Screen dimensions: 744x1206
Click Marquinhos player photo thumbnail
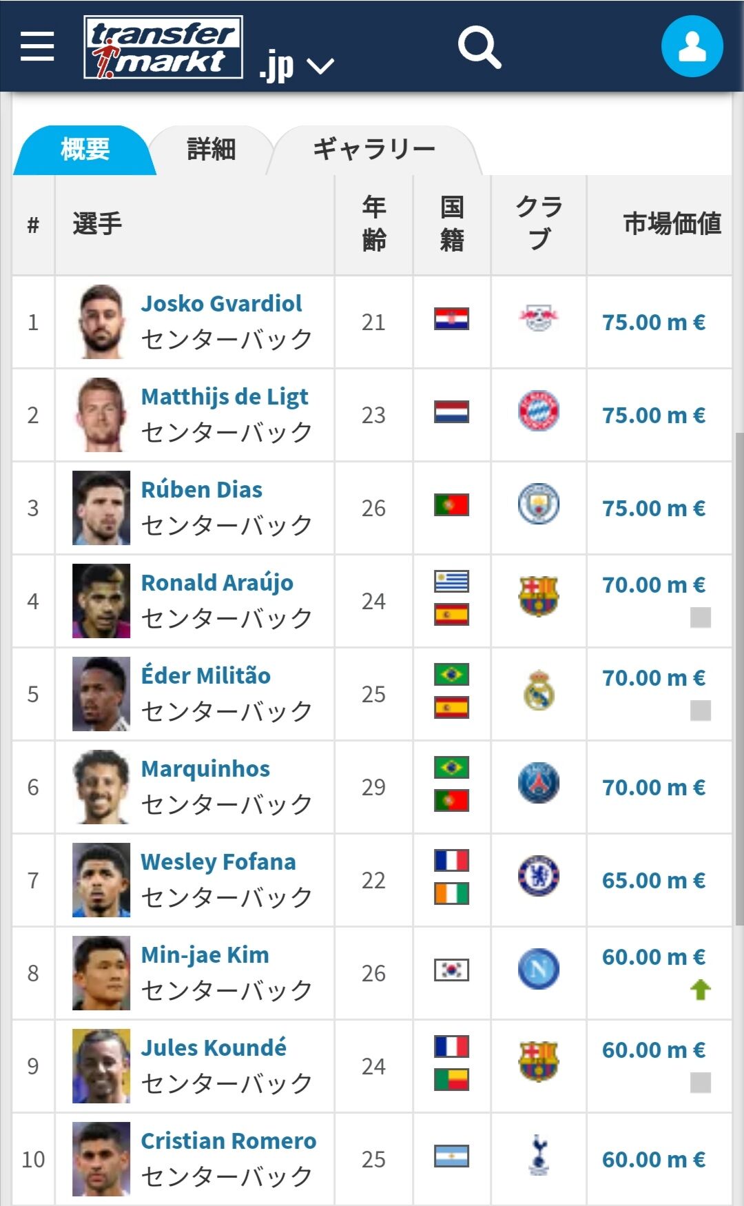tap(101, 787)
